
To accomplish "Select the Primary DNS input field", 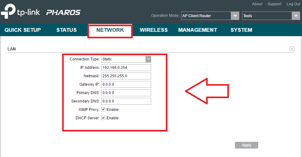I will click(x=126, y=93).
